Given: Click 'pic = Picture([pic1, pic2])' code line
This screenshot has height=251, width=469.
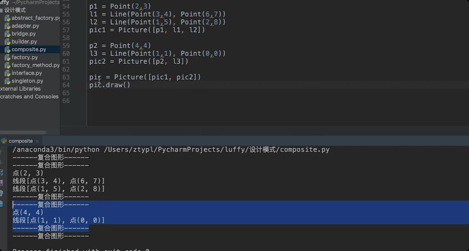Looking at the screenshot, I should click(145, 77).
